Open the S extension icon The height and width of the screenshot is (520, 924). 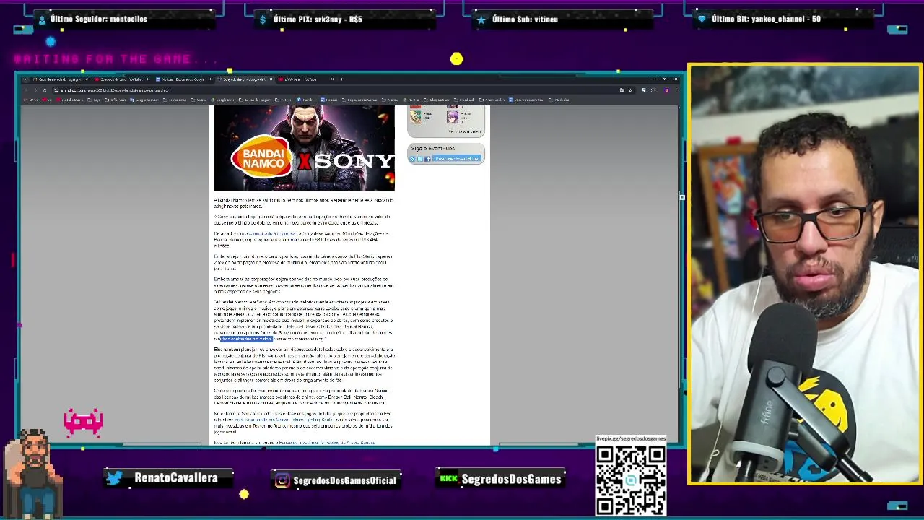point(643,90)
